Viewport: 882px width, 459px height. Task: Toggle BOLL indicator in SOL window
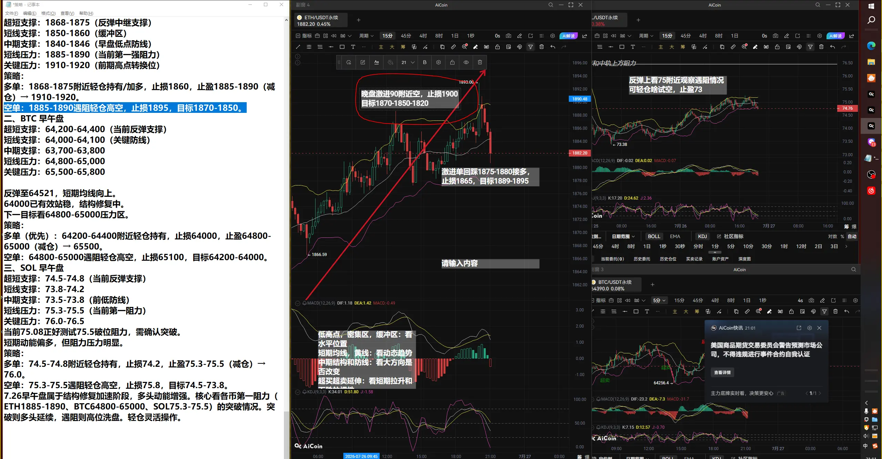pos(654,236)
